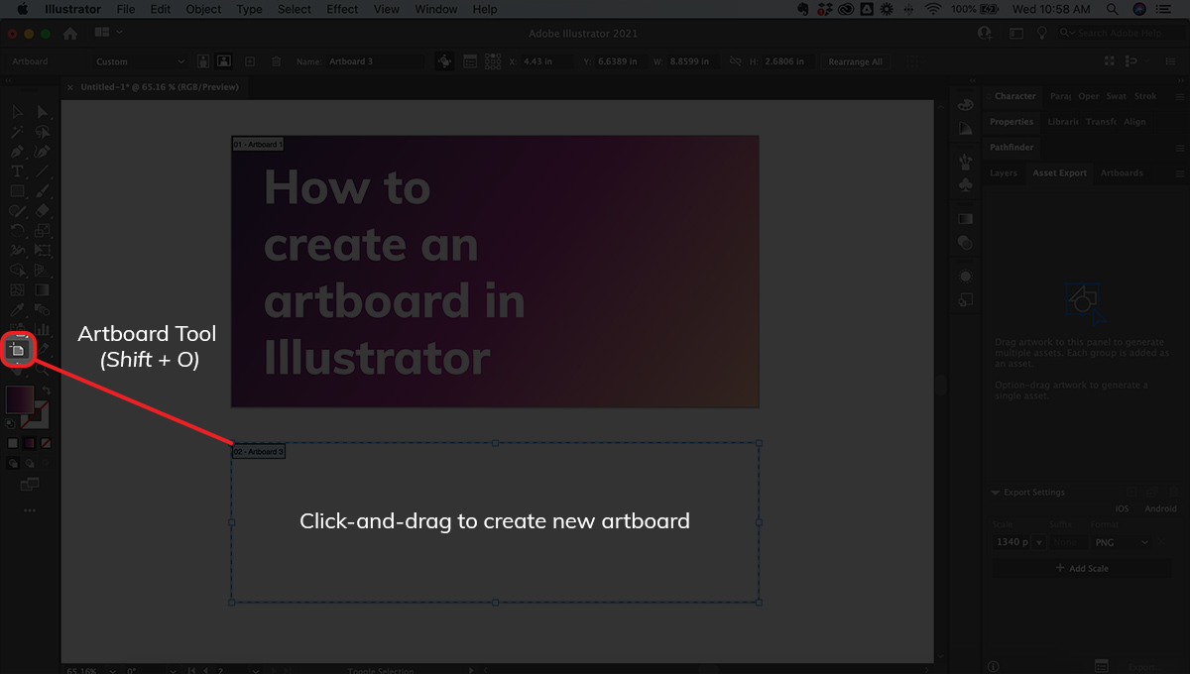
Task: Select the Type tool
Action: click(x=17, y=171)
